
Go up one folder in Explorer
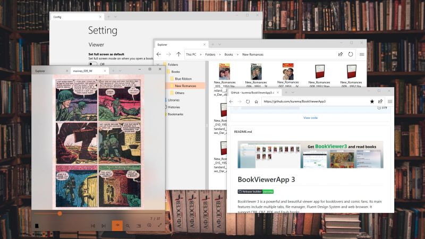[x=178, y=55]
